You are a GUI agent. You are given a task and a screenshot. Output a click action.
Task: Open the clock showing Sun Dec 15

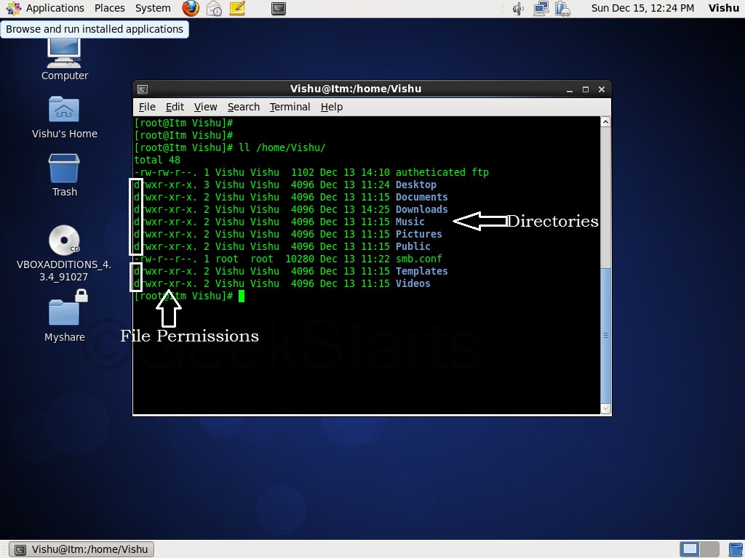pyautogui.click(x=642, y=8)
